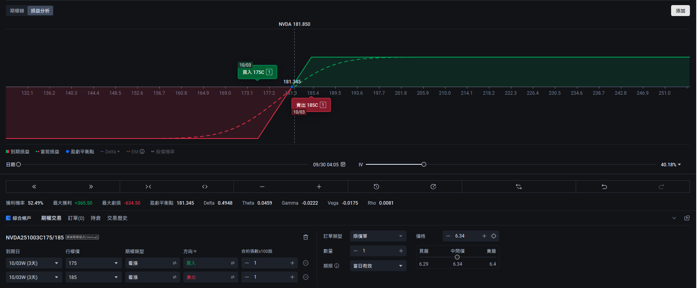Open the date calendar picker icon
The height and width of the screenshot is (288, 697).
pyautogui.click(x=343, y=164)
